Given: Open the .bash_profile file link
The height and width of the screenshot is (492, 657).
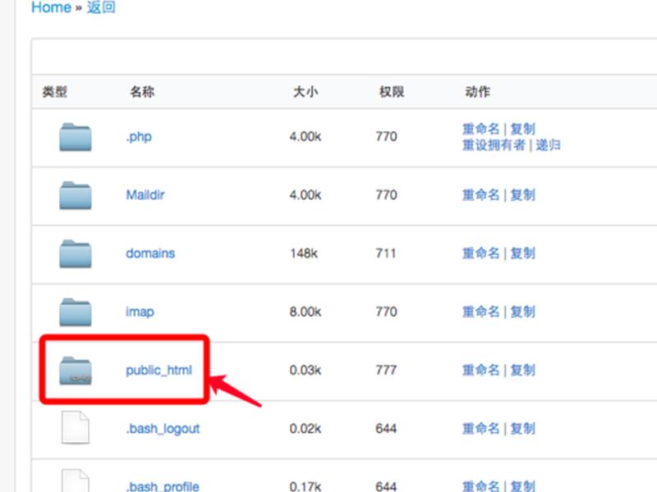Looking at the screenshot, I should 163,486.
